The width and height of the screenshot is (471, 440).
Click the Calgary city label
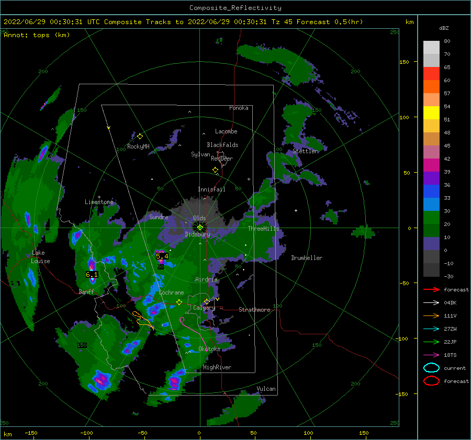point(204,308)
